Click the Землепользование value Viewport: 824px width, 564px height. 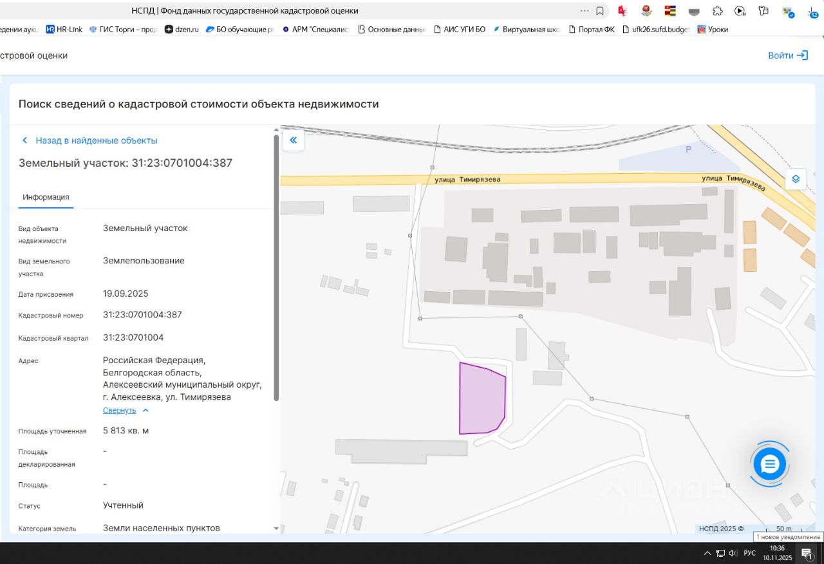click(144, 261)
